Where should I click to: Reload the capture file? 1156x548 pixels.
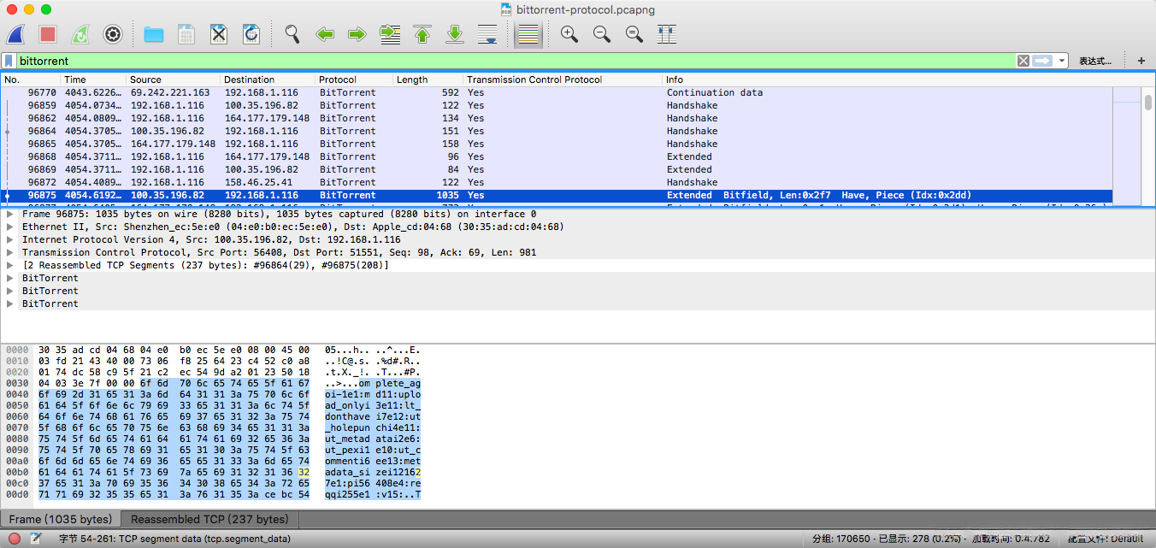click(251, 34)
